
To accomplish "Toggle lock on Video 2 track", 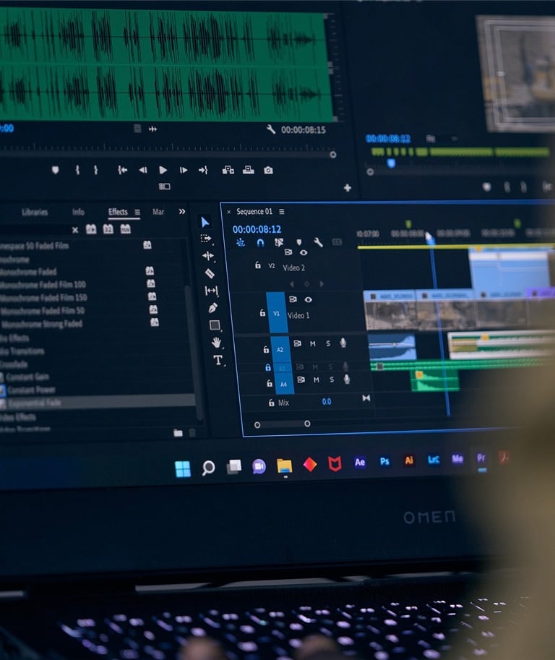I will [x=258, y=265].
